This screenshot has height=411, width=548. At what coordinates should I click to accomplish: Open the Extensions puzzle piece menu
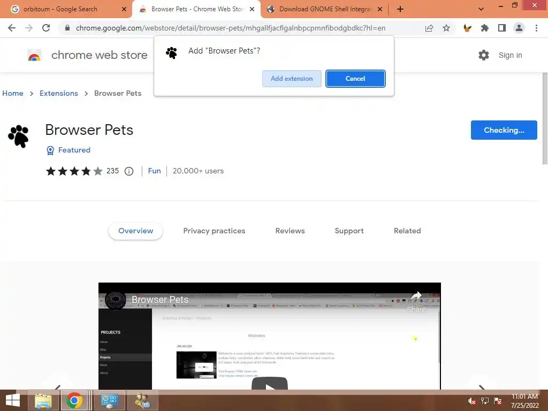(485, 28)
